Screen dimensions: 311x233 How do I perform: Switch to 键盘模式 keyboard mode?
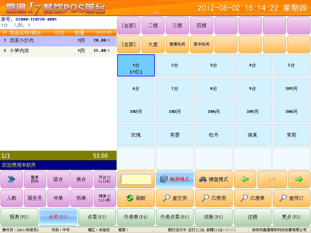coord(213,179)
